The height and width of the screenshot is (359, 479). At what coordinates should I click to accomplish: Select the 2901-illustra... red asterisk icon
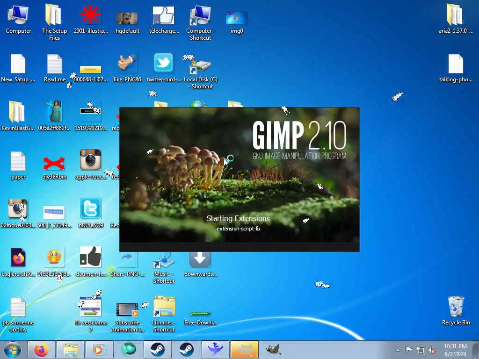point(90,19)
